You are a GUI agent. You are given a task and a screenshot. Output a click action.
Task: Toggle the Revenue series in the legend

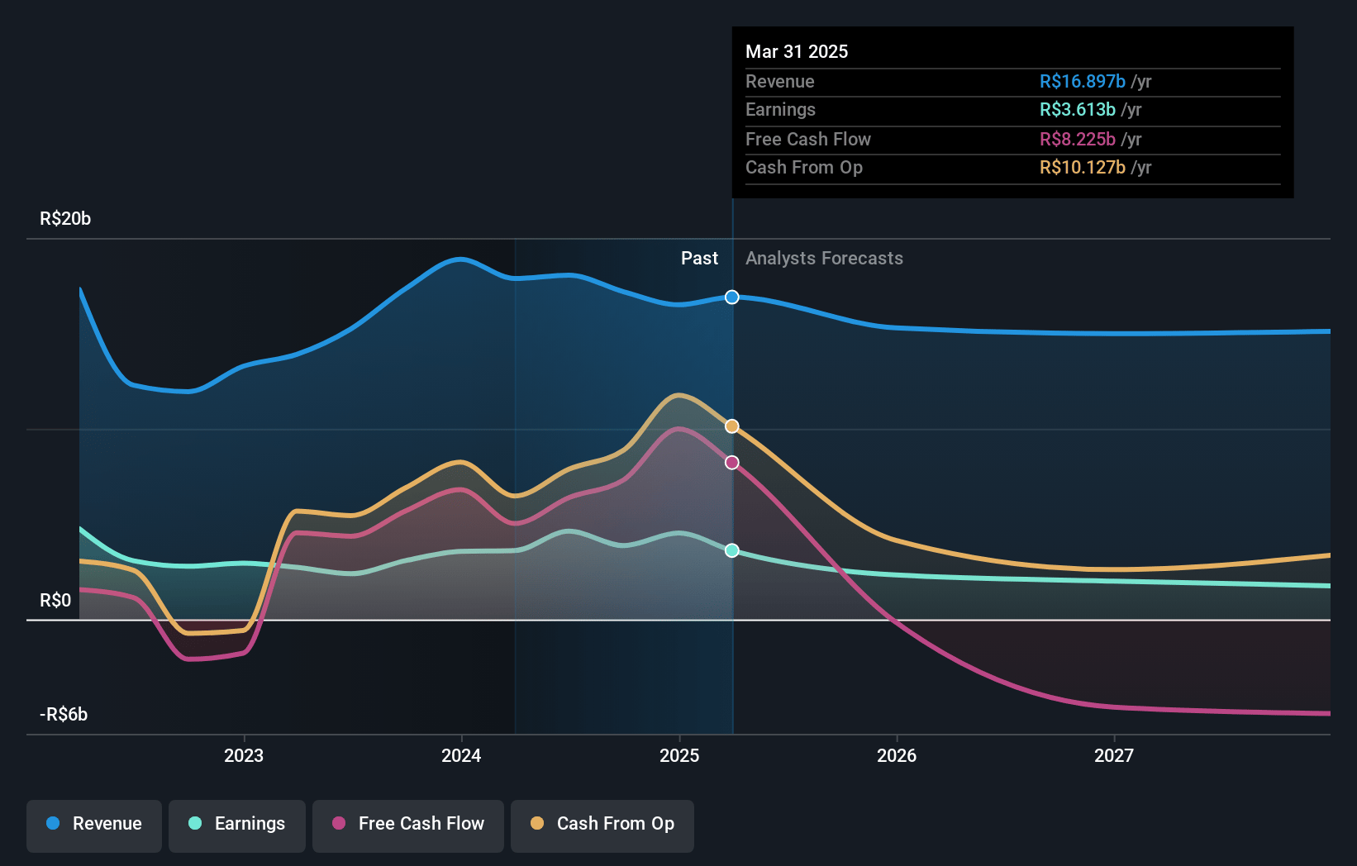click(x=94, y=826)
